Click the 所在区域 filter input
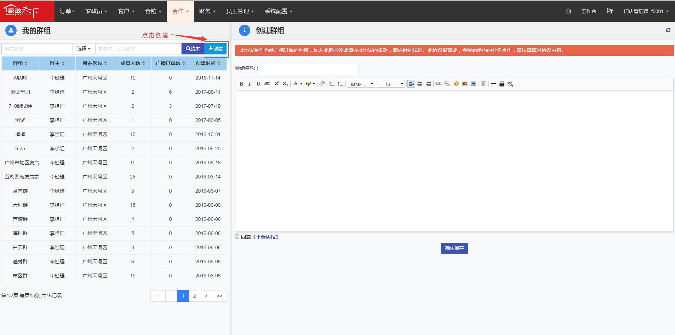The height and width of the screenshot is (335, 675). (37, 49)
